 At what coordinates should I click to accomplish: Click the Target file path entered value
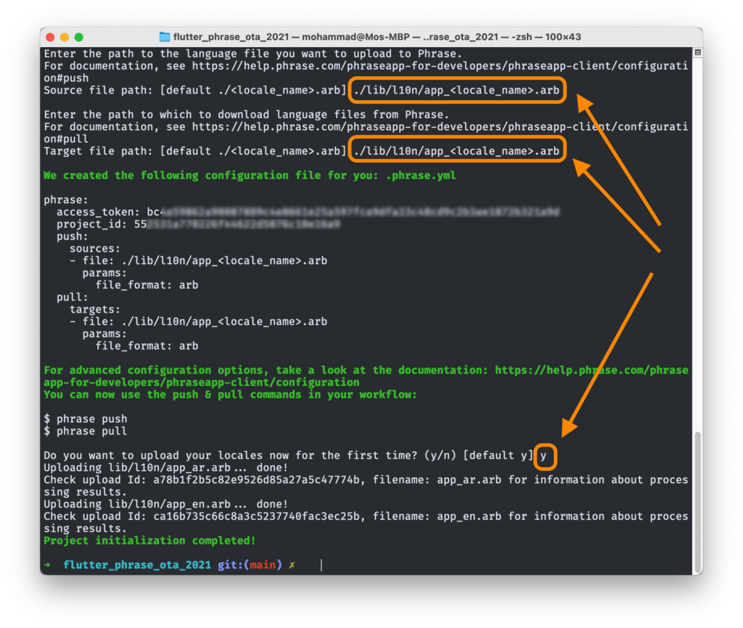pyautogui.click(x=457, y=151)
